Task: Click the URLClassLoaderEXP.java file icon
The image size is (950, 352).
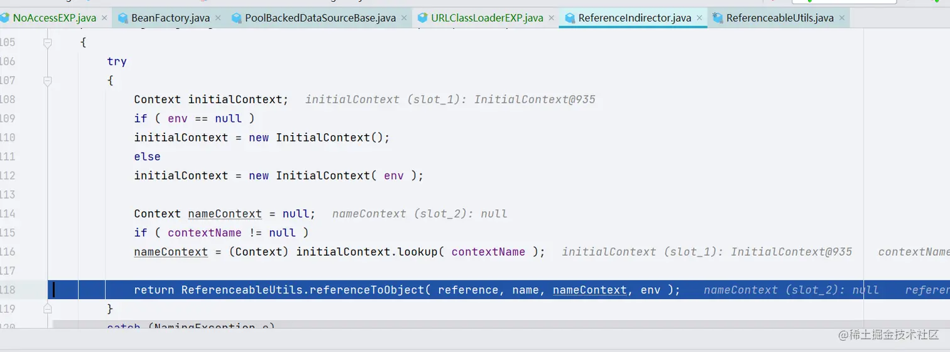Action: click(423, 18)
